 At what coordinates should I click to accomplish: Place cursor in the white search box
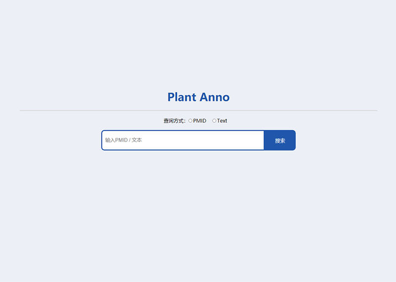pyautogui.click(x=183, y=140)
